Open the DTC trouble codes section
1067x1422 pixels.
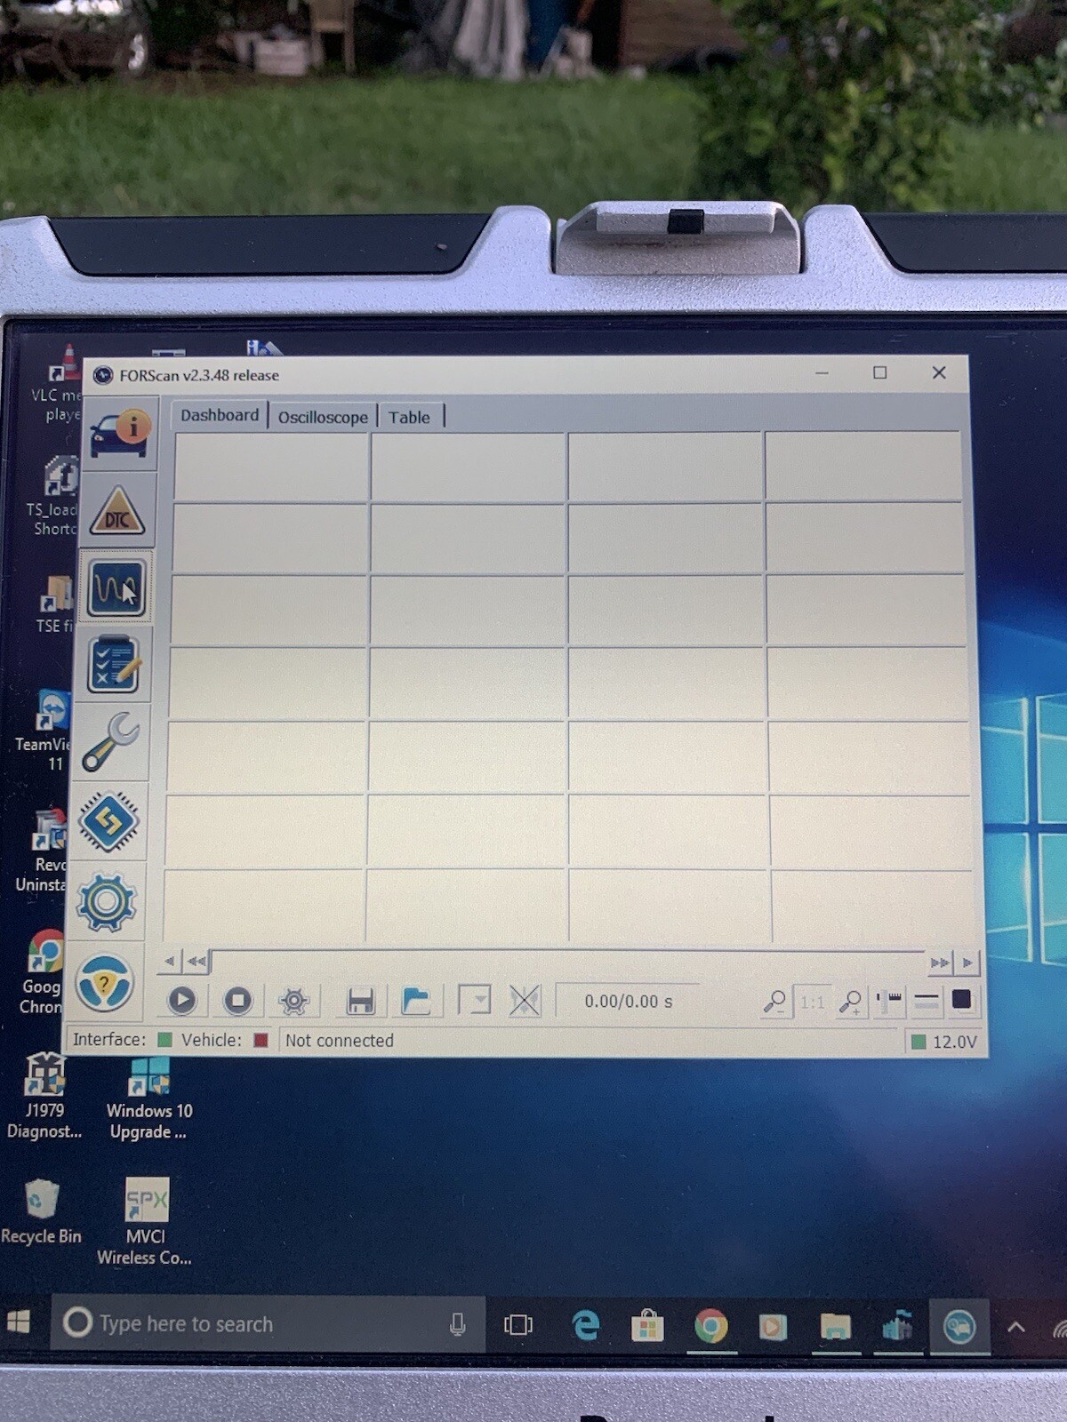click(116, 510)
